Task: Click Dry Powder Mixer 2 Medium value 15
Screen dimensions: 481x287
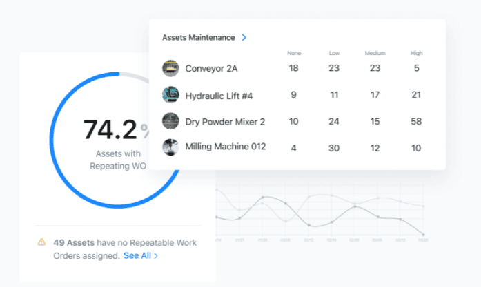Action: pyautogui.click(x=375, y=121)
